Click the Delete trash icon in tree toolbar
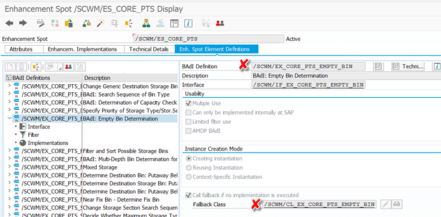The image size is (441, 217). pyautogui.click(x=21, y=67)
